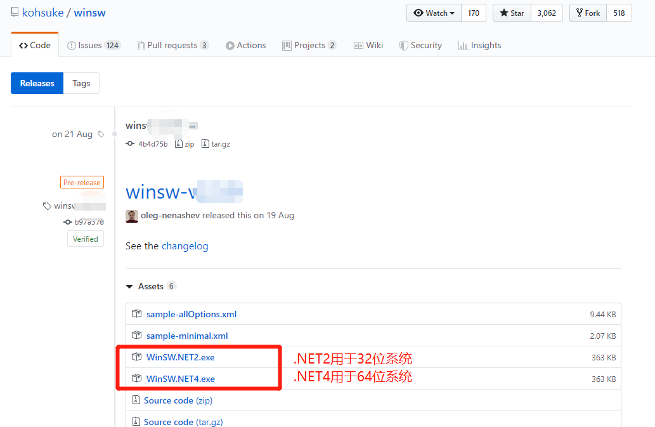Image resolution: width=655 pixels, height=427 pixels.
Task: Click the tag icon beside sidebar winsw tag
Action: tap(47, 206)
